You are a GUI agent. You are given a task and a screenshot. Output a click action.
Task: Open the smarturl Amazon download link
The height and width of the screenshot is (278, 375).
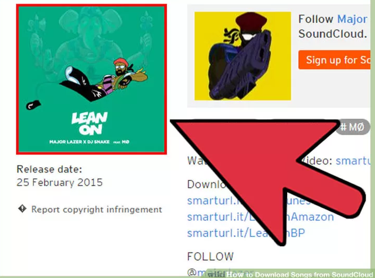260,217
